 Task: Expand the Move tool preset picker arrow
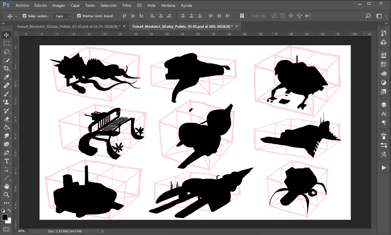[16, 16]
